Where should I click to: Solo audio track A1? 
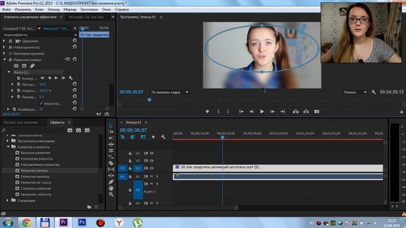(157, 177)
